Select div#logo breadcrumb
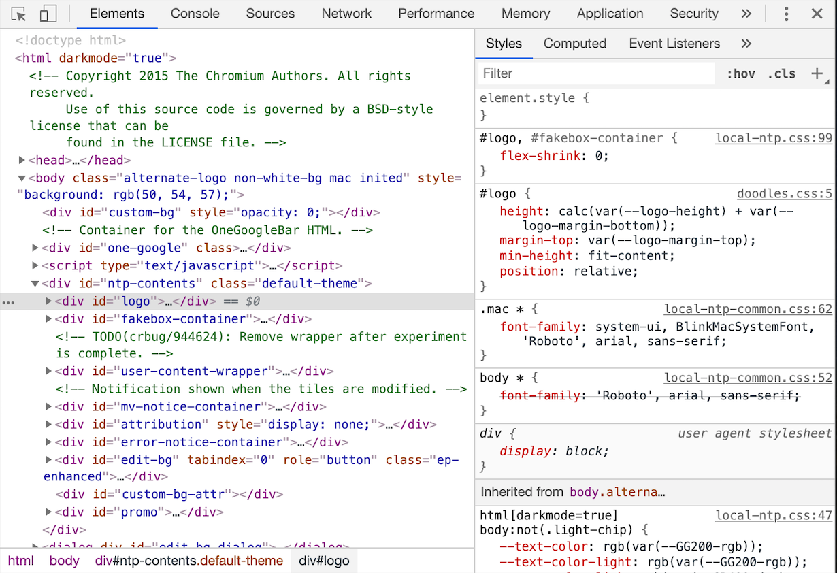Screen dimensions: 837x573 [324, 561]
